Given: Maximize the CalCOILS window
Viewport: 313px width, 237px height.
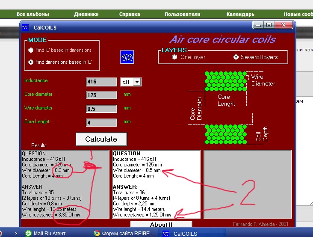Looking at the screenshot, I should [x=269, y=25].
